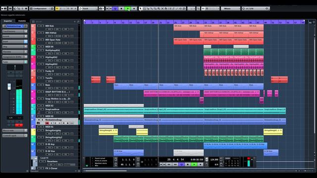Select the Reverbero FX track
Screen dimensions: 317x178
(52, 162)
